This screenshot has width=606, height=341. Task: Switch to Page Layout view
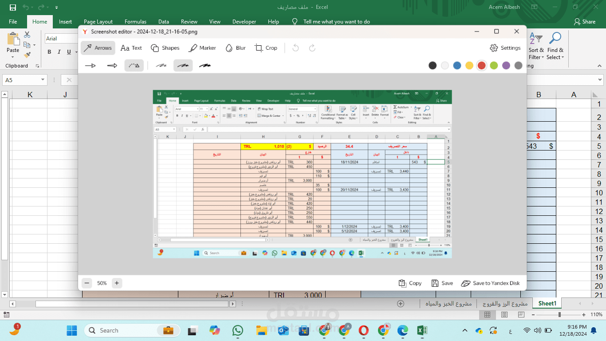tap(504, 314)
